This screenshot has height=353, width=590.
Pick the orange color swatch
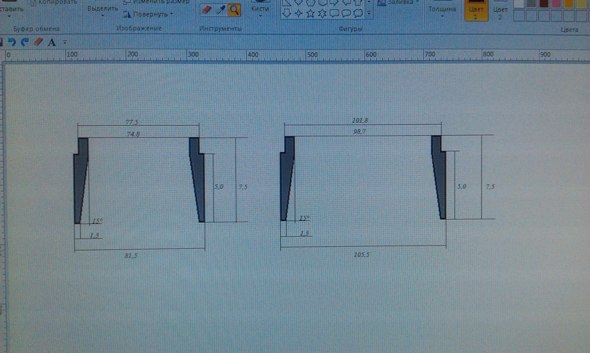point(569,4)
